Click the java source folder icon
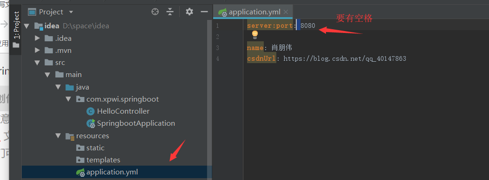This screenshot has width=489, height=180. (x=70, y=87)
